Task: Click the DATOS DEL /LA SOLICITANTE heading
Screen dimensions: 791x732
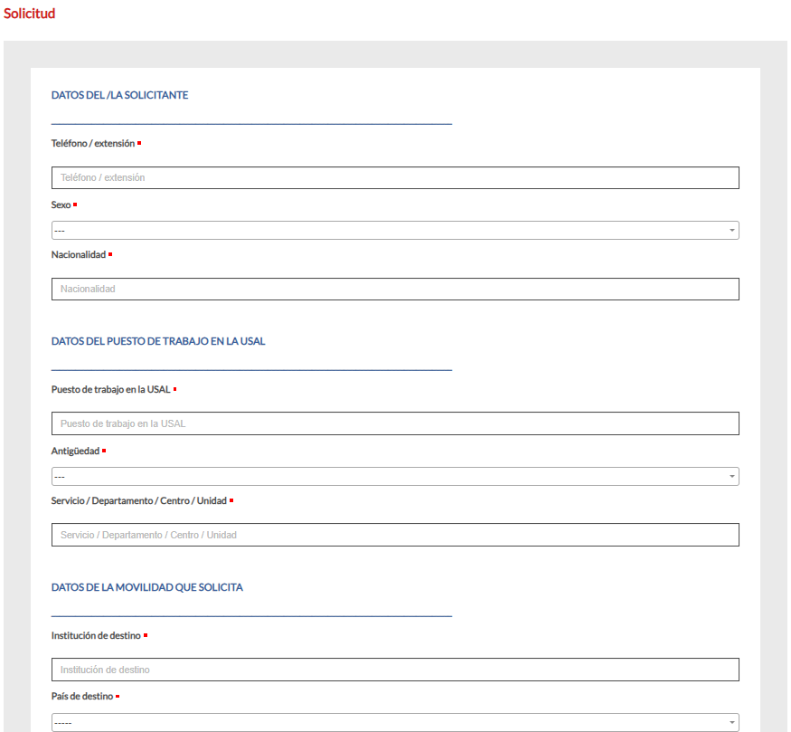Action: tap(119, 95)
